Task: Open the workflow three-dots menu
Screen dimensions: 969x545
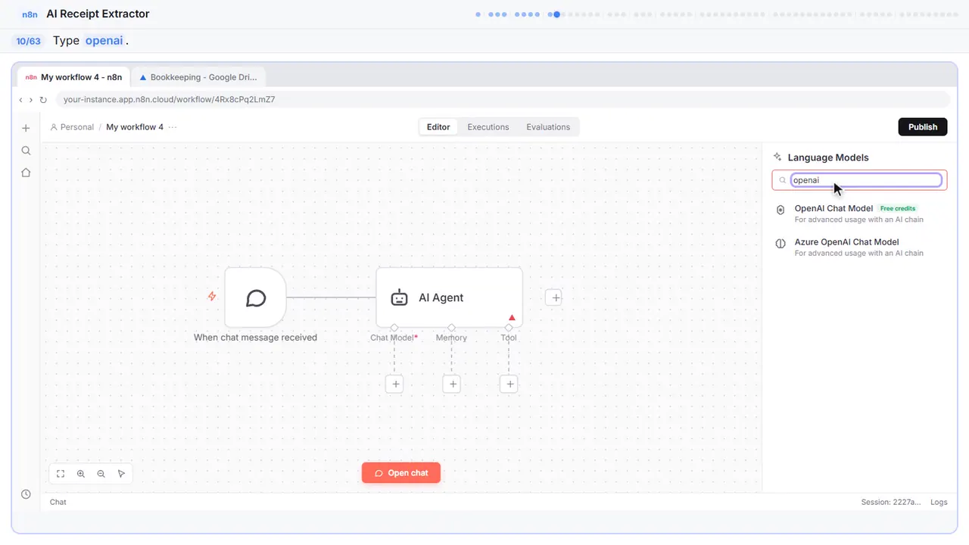Action: (173, 127)
